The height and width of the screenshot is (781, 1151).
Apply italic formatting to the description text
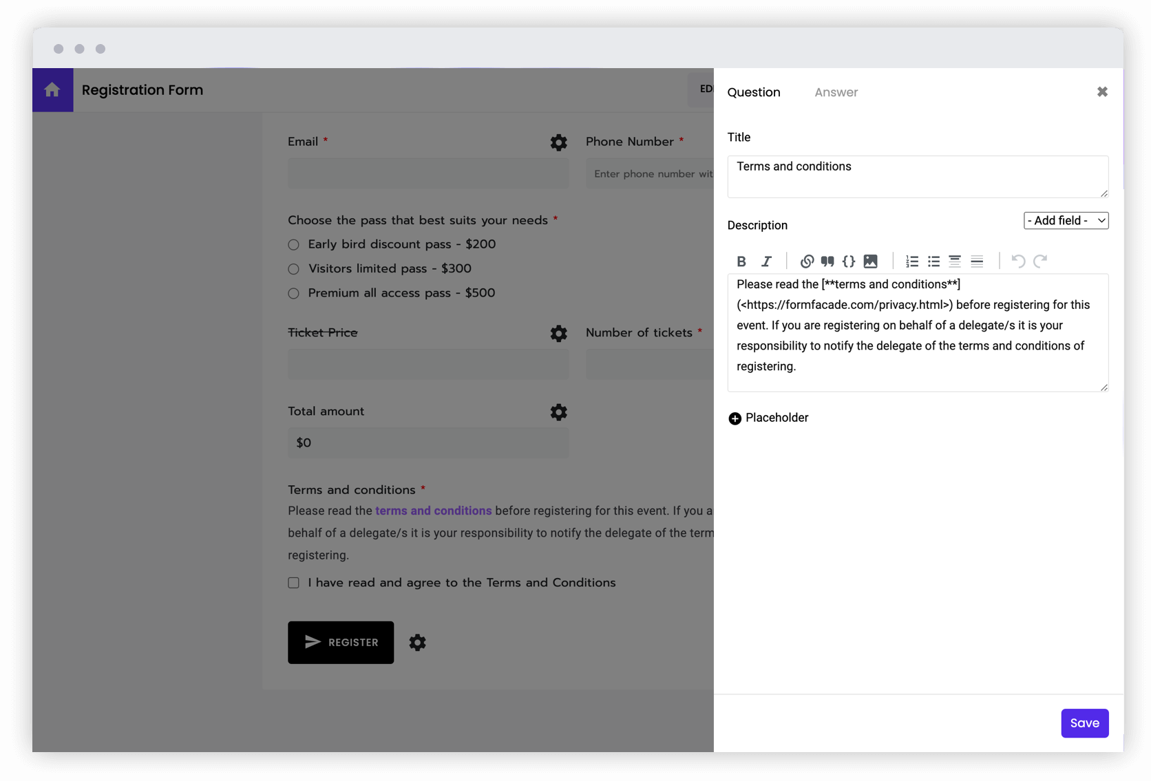(766, 261)
